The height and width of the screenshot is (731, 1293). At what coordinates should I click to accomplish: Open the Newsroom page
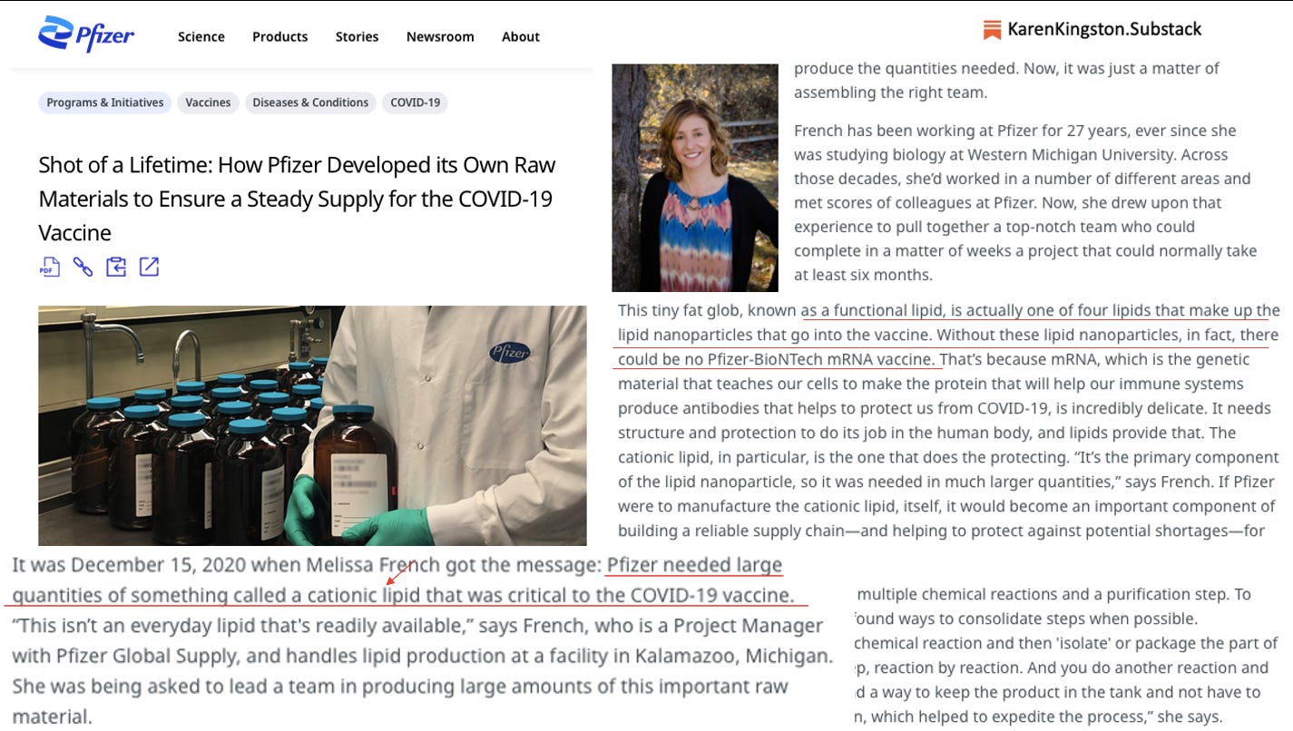pos(440,37)
